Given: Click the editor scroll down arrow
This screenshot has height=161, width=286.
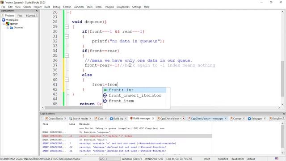Looking at the screenshot, I should click(x=282, y=104).
